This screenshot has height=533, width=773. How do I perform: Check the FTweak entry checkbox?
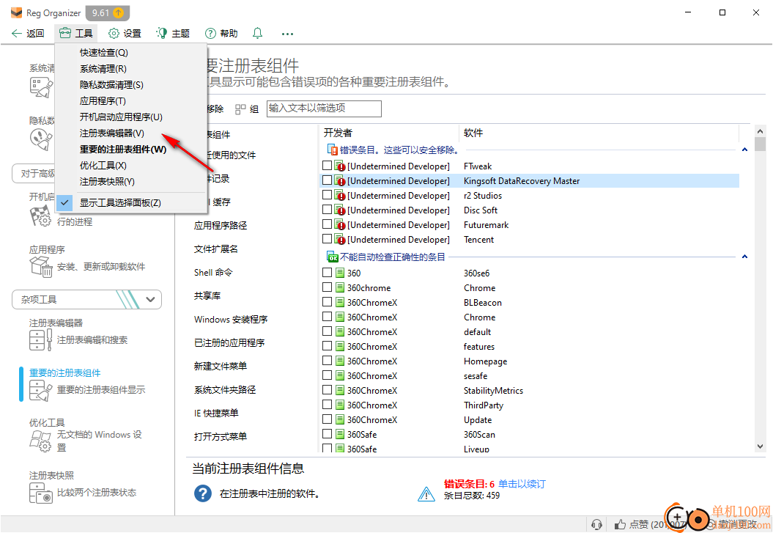click(327, 165)
